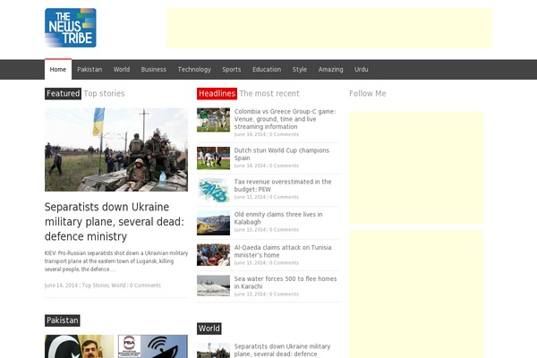537x358 pixels.
Task: Click thumbnail of Colombia vs Greece article
Action: 213,120
